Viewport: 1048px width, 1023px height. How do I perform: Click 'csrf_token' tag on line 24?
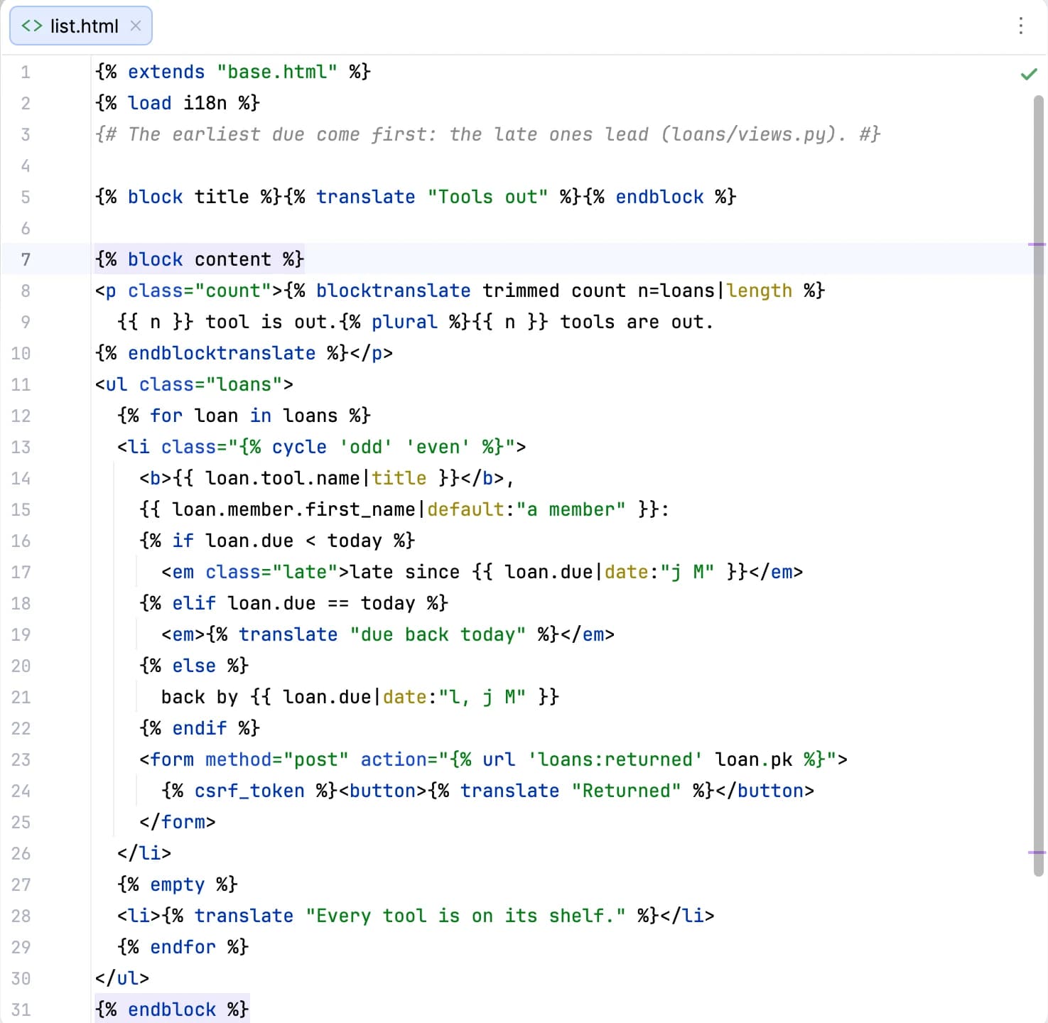pyautogui.click(x=249, y=791)
